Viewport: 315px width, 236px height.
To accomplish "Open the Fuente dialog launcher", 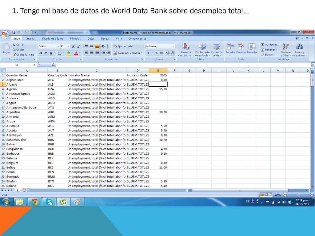I will 80,59.
